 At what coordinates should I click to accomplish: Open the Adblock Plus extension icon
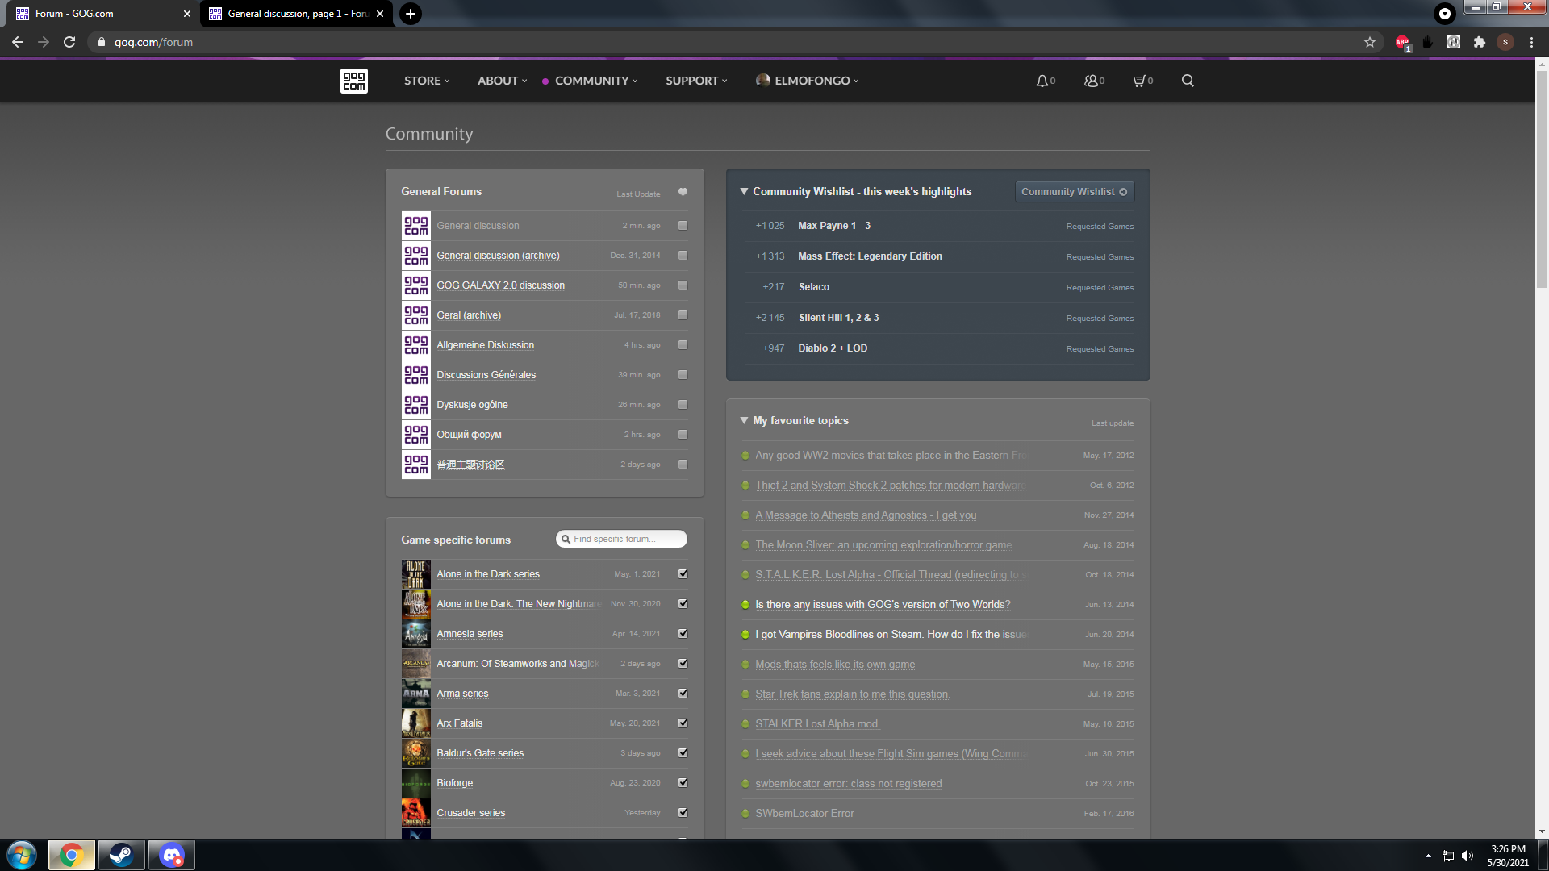point(1402,42)
